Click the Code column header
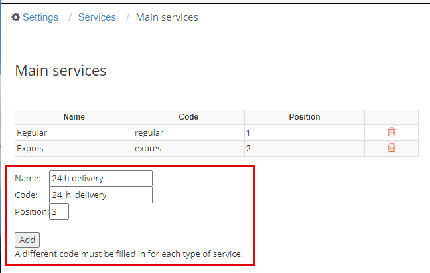This screenshot has height=273, width=430. click(x=188, y=117)
